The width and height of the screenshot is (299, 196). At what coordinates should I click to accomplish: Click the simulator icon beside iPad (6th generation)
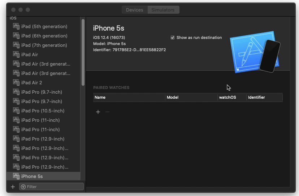point(16,36)
